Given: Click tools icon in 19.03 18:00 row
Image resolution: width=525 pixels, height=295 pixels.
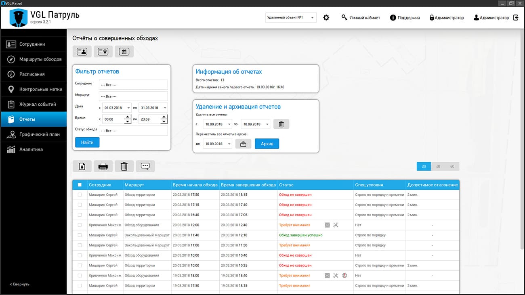Looking at the screenshot, I should point(336,276).
